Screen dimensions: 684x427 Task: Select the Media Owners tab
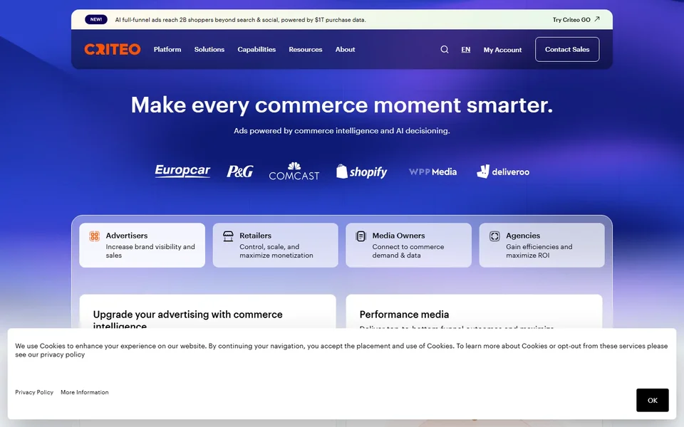click(x=409, y=246)
